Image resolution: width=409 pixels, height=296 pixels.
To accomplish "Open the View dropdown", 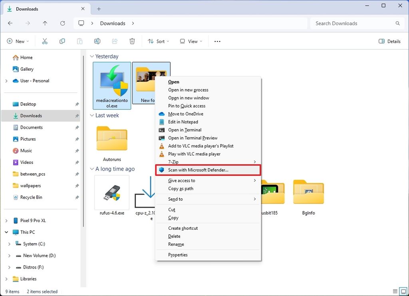I will 191,41.
